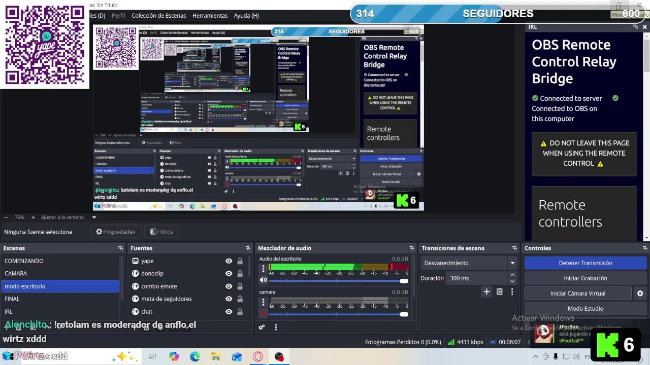Hide the combo emote source
The width and height of the screenshot is (650, 365).
229,286
